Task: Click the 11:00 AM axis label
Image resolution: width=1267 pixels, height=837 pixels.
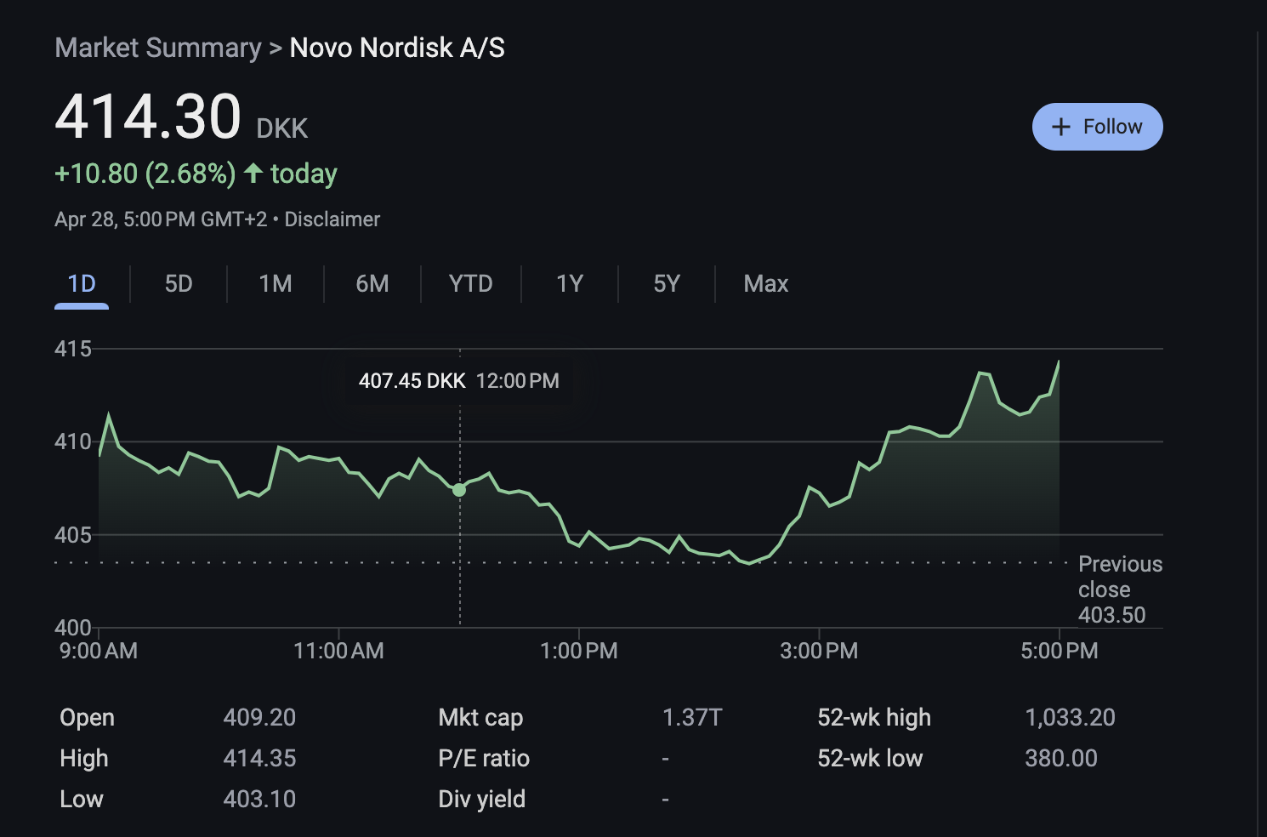Action: (338, 651)
